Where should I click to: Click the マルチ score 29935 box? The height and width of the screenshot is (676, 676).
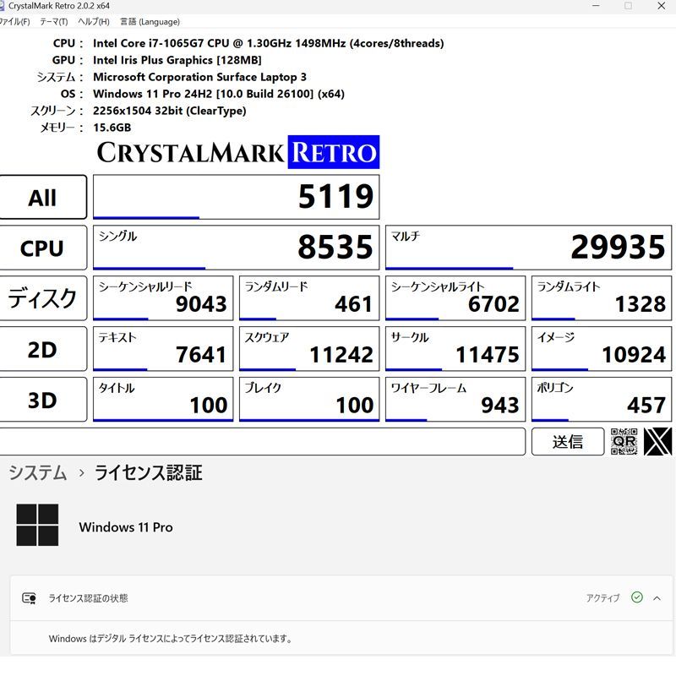click(529, 248)
